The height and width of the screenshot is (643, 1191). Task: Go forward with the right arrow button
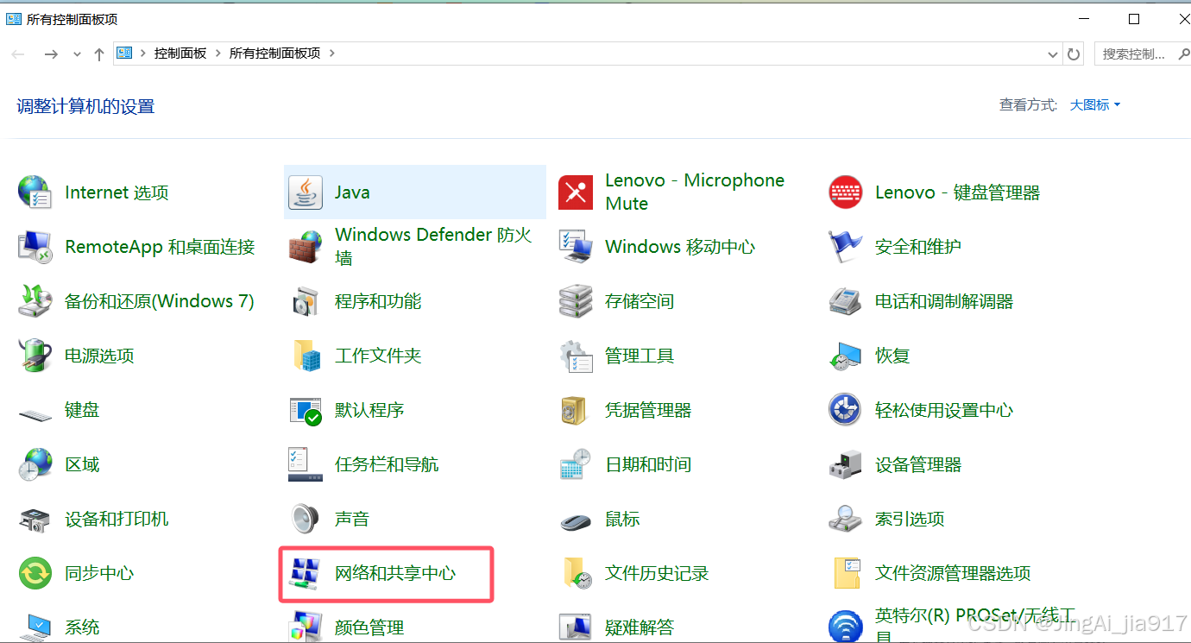coord(51,54)
